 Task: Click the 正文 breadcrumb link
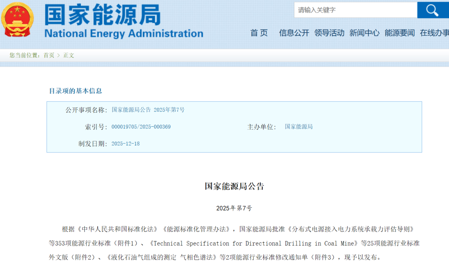click(x=69, y=55)
